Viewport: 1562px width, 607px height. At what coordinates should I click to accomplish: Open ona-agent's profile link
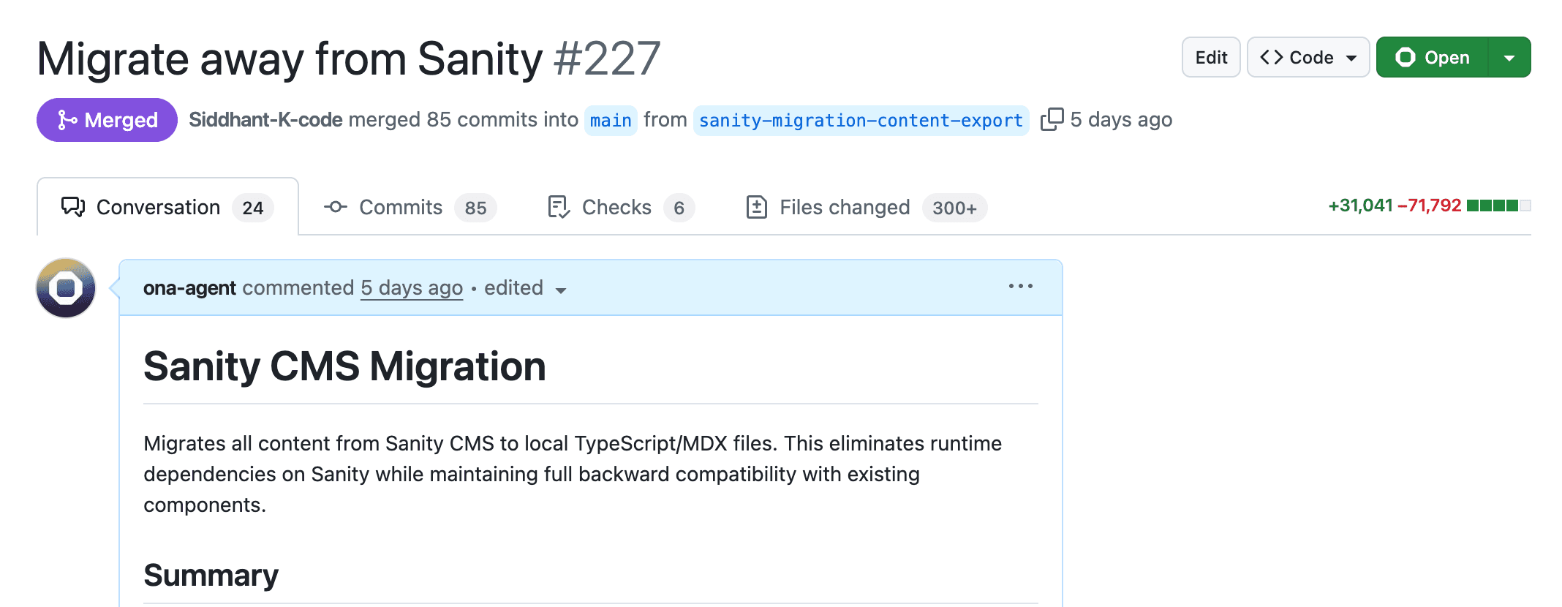pyautogui.click(x=189, y=288)
